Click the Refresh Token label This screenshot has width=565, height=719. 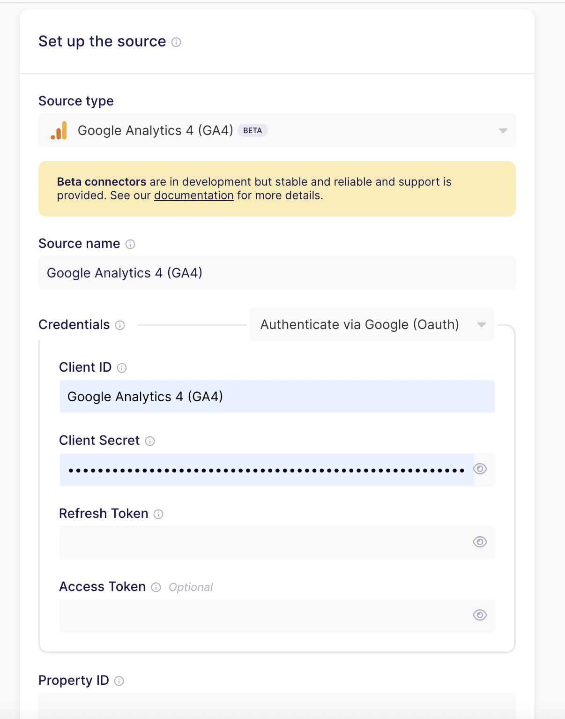coord(104,514)
